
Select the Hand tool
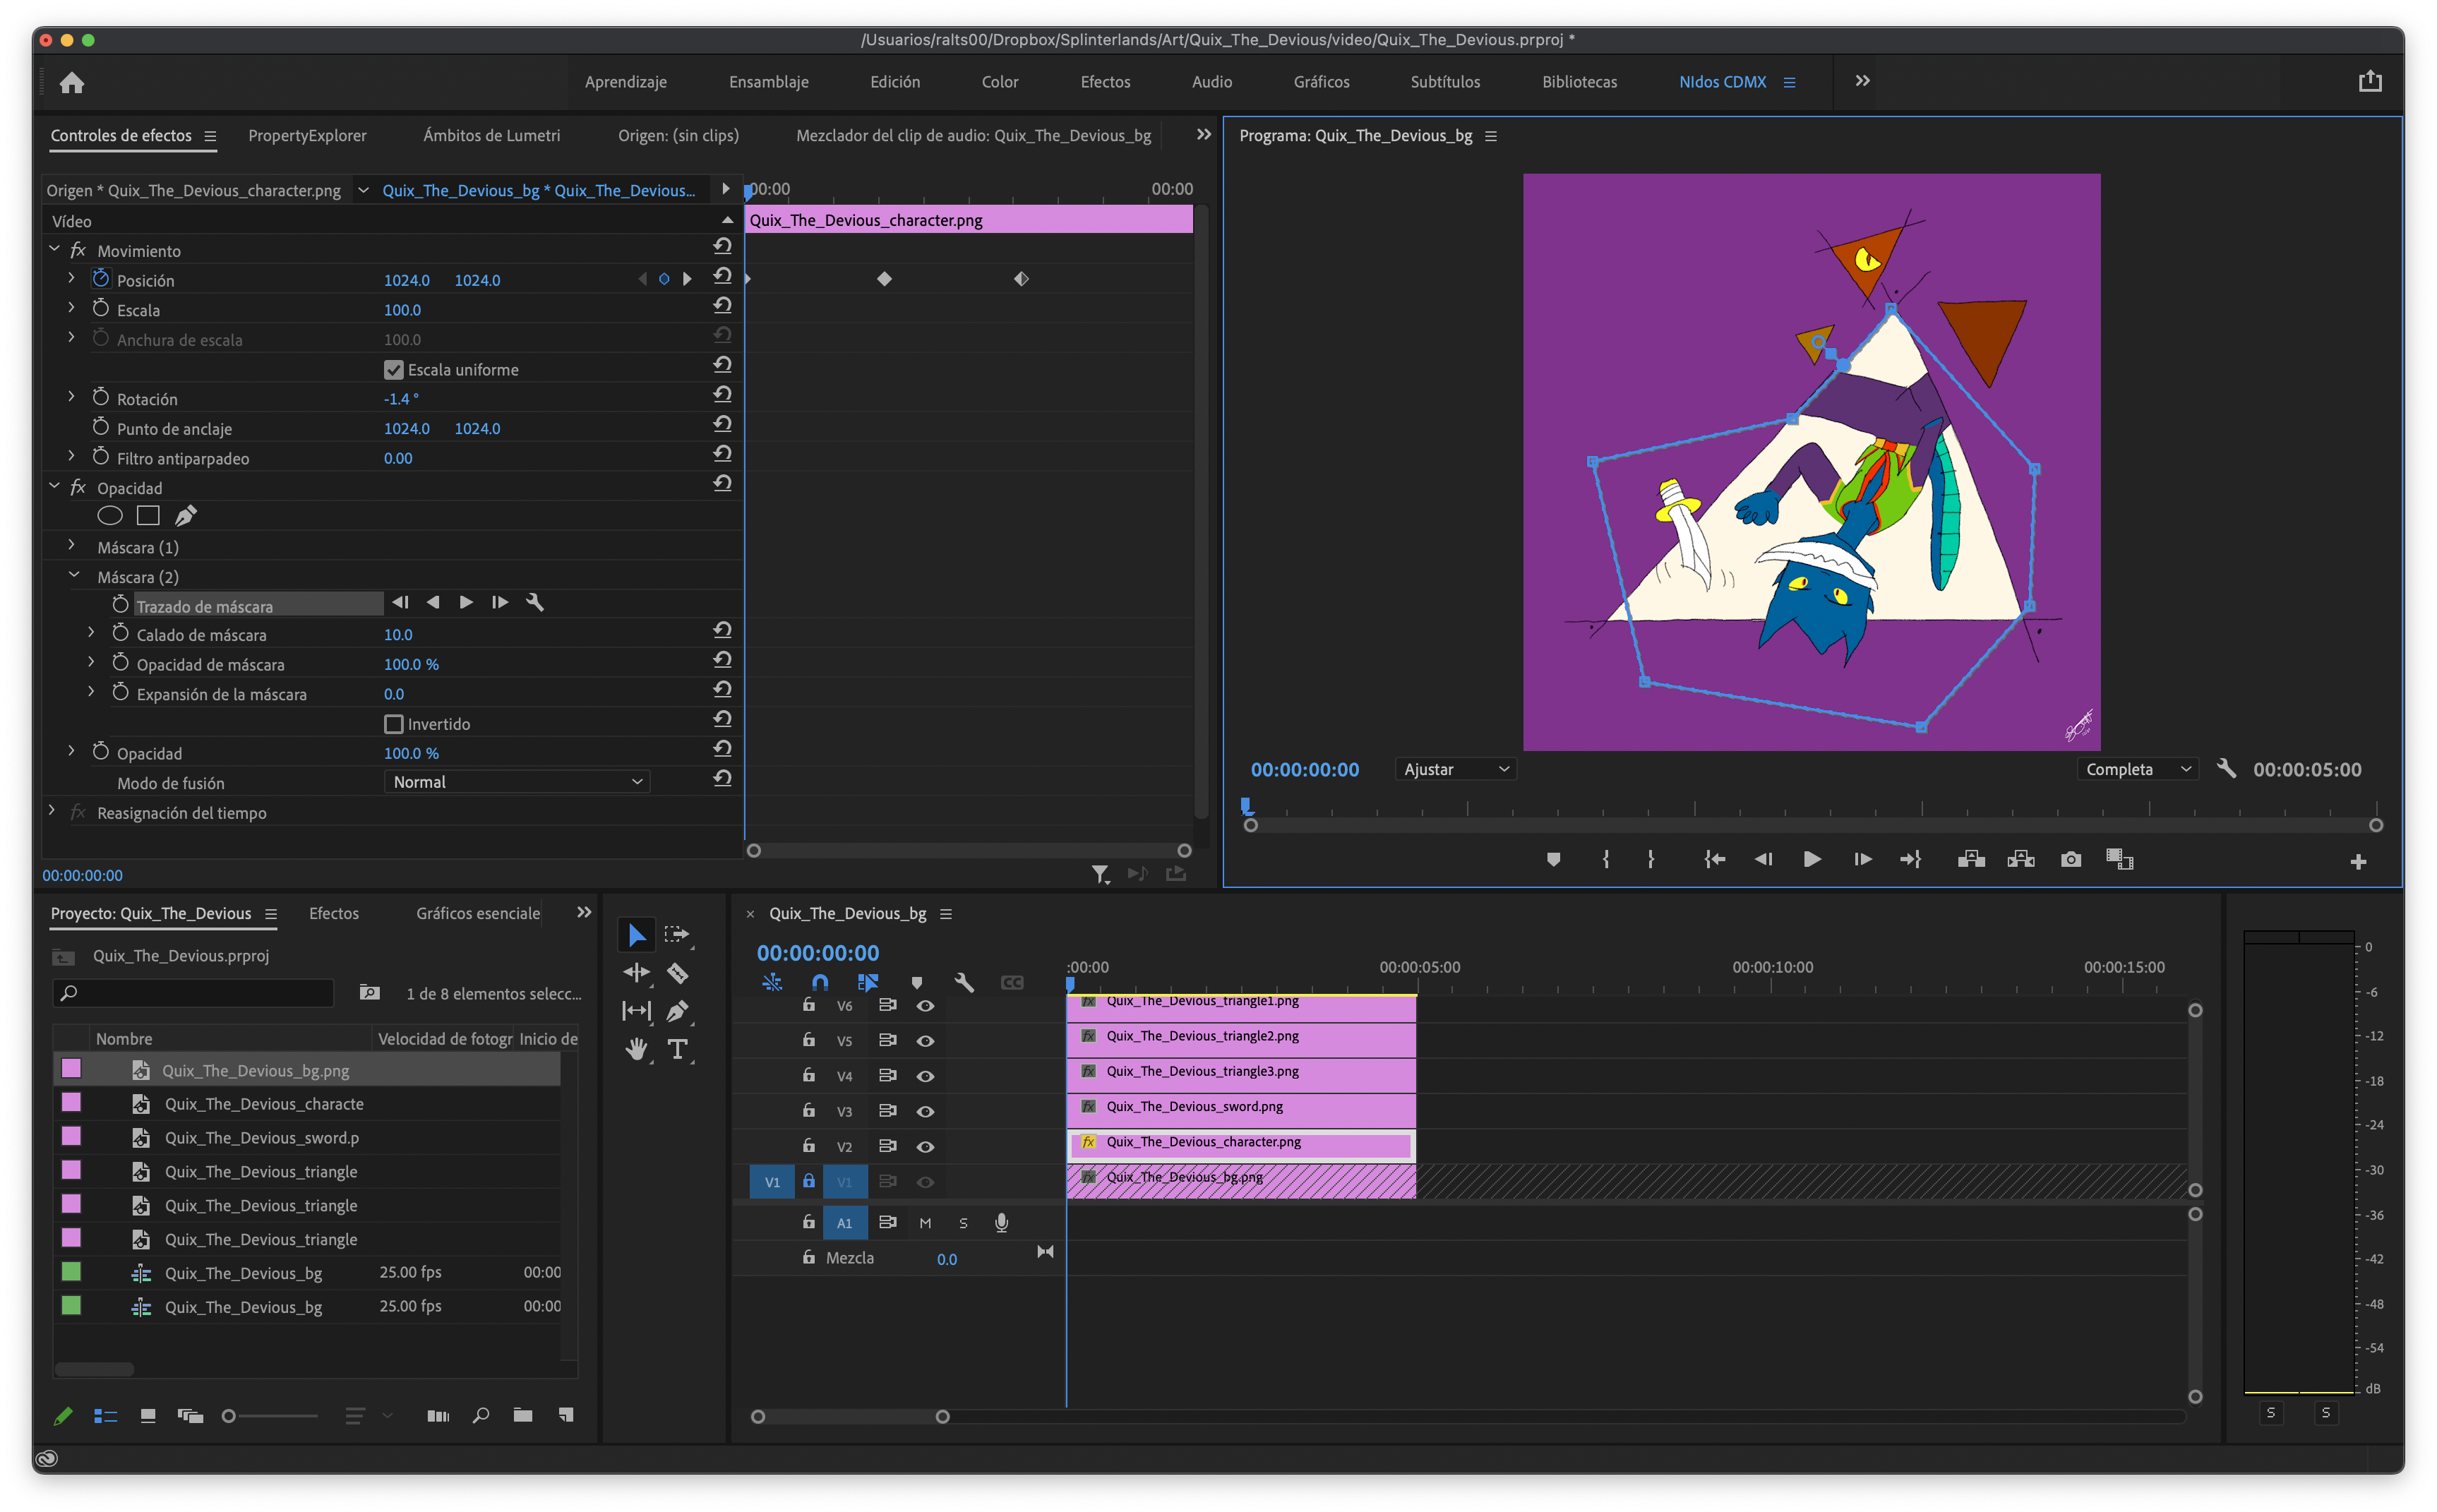click(636, 1049)
